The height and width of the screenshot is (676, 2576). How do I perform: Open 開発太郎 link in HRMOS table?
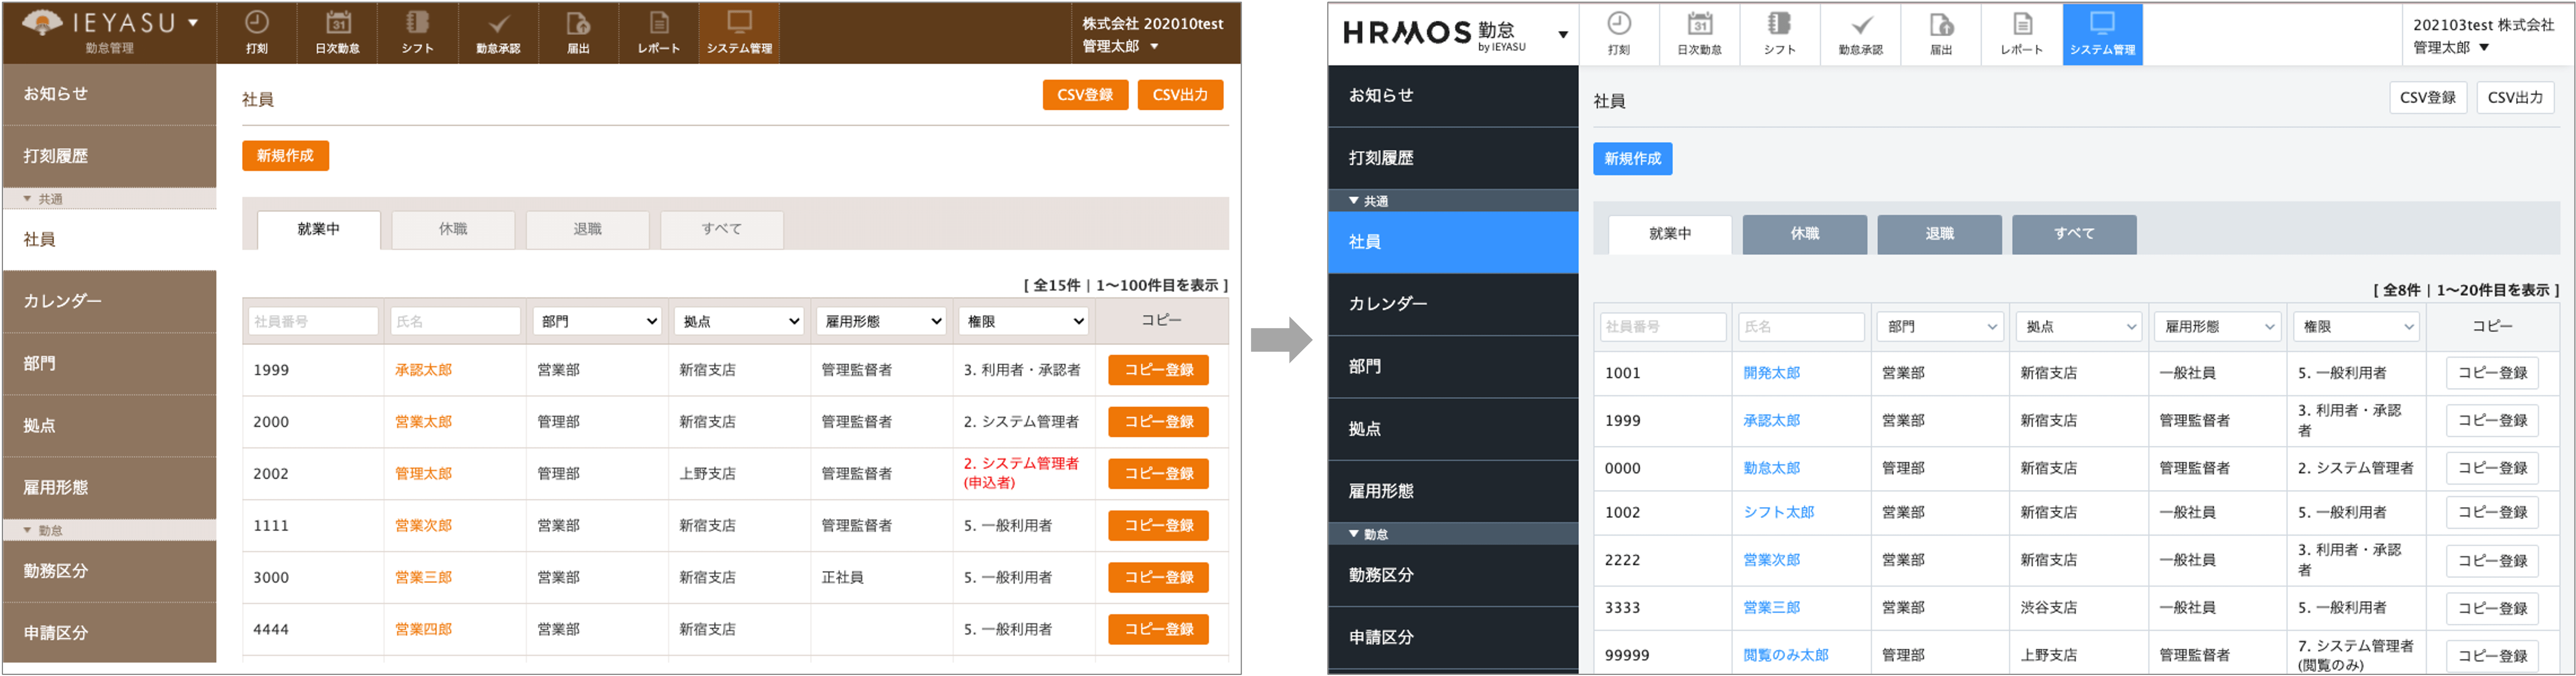1771,373
